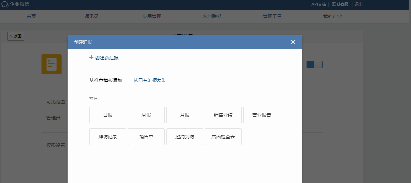
Task: Choose the 拜访记录 template
Action: pos(108,137)
